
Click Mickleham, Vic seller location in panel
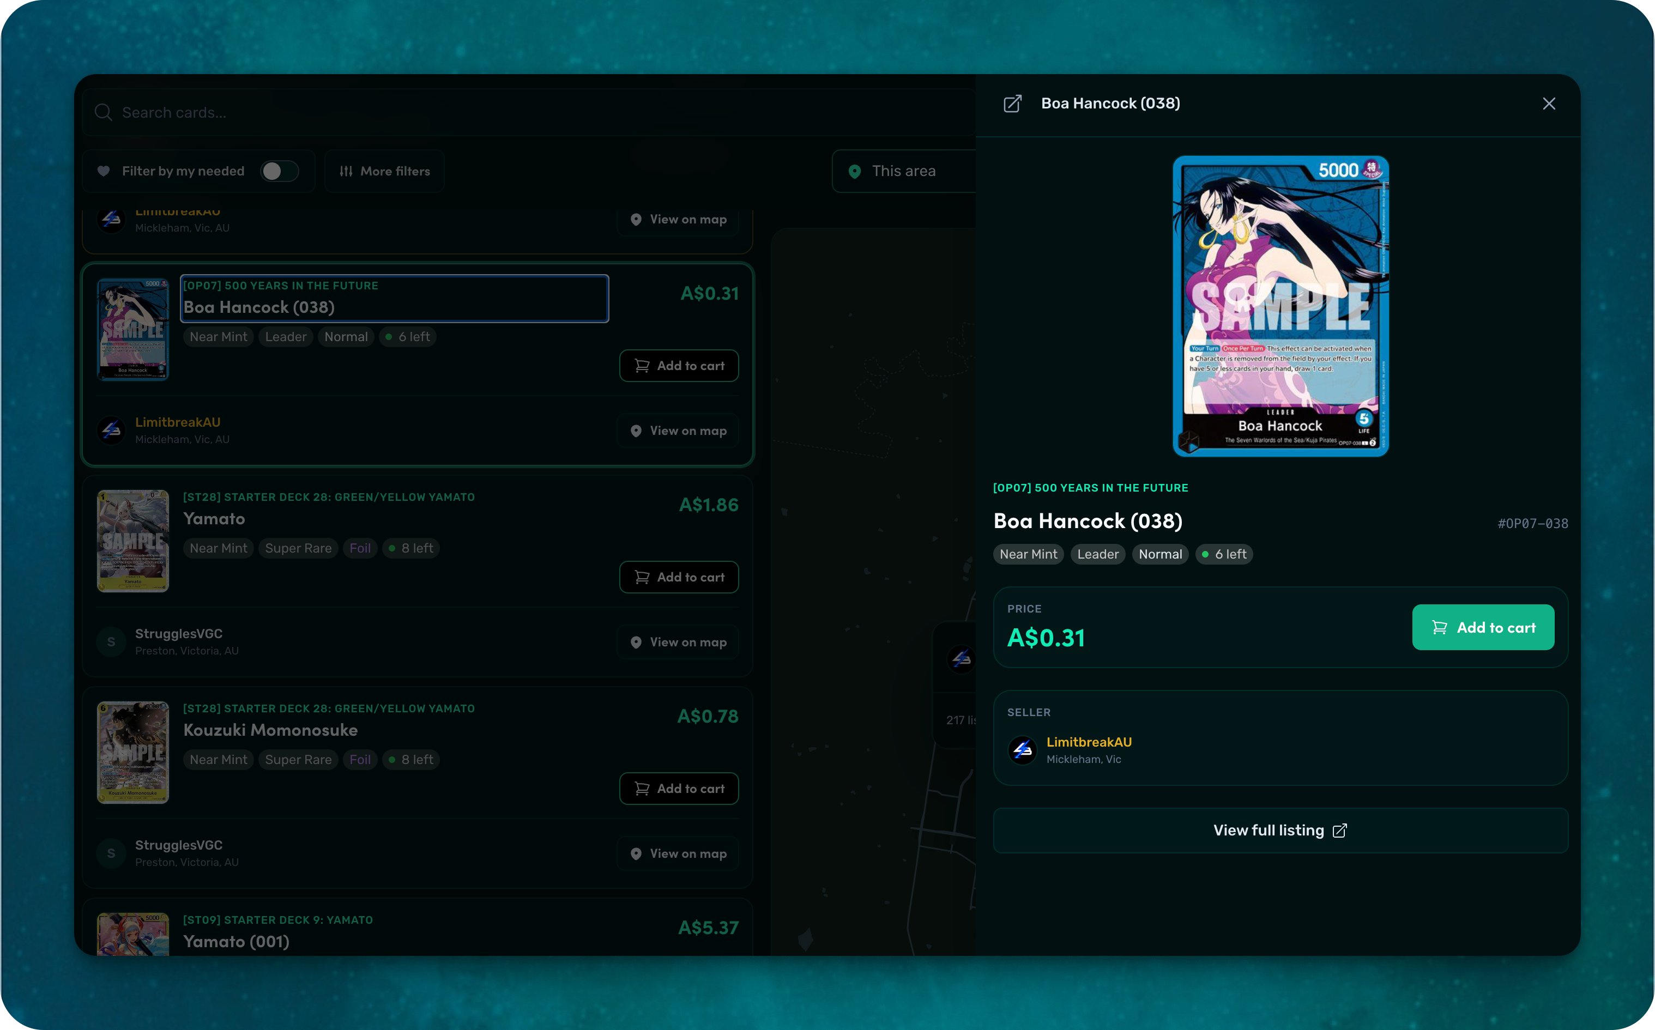pos(1083,759)
